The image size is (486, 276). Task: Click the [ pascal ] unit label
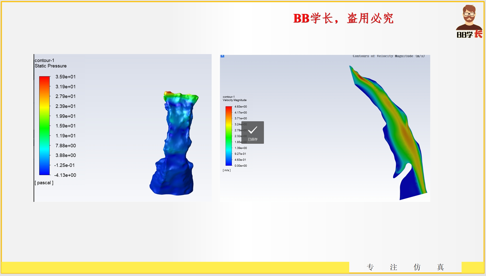pos(44,183)
